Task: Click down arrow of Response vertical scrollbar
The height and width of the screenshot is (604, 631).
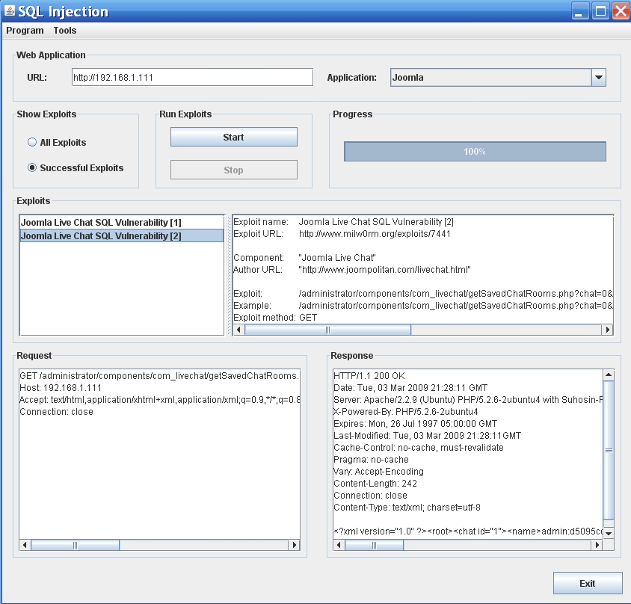Action: click(x=609, y=533)
